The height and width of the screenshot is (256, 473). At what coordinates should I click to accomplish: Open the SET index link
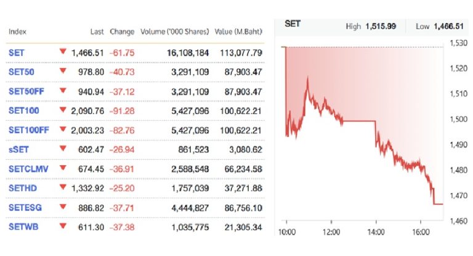(x=16, y=53)
